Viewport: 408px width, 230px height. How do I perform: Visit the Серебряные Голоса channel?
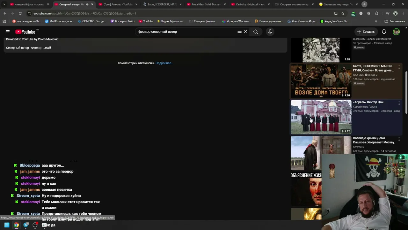365,107
